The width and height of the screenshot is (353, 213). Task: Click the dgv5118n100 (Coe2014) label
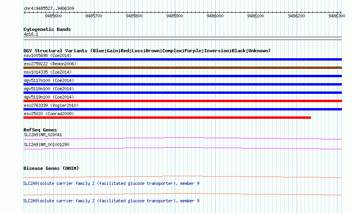point(49,89)
